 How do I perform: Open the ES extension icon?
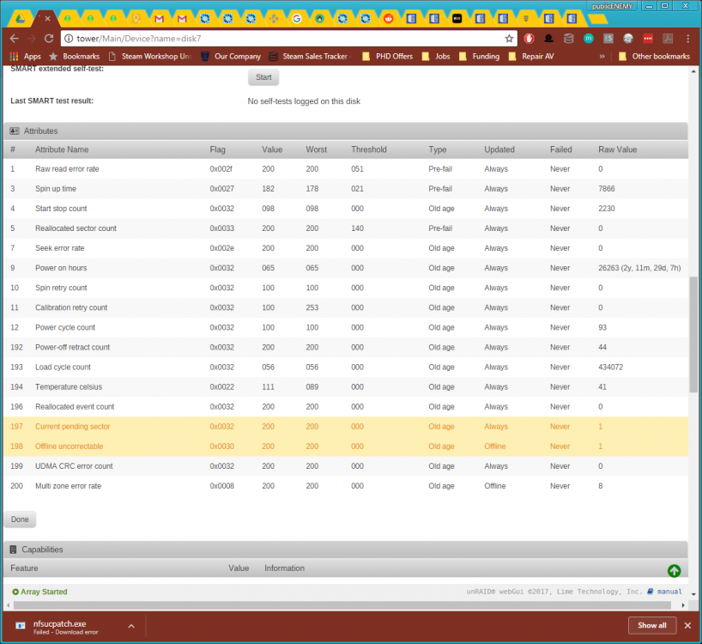click(x=608, y=39)
